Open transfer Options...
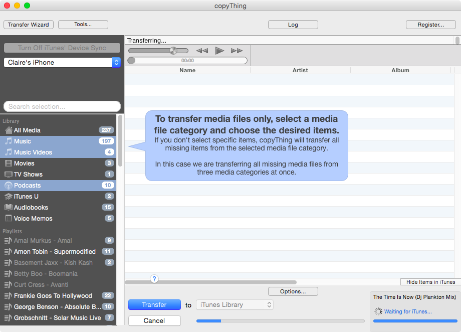Viewport: 461px width, 332px height. (x=293, y=291)
